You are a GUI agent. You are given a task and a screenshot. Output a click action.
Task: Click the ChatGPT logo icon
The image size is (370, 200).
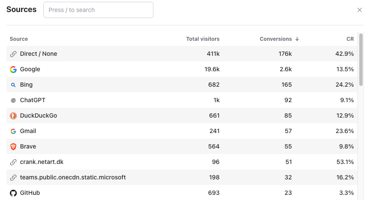point(13,100)
